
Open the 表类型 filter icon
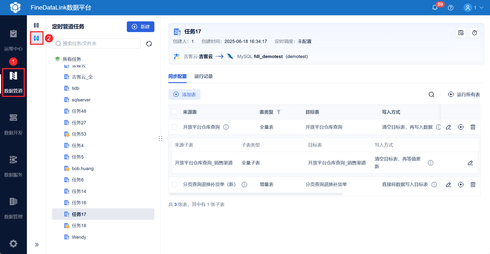(x=278, y=112)
